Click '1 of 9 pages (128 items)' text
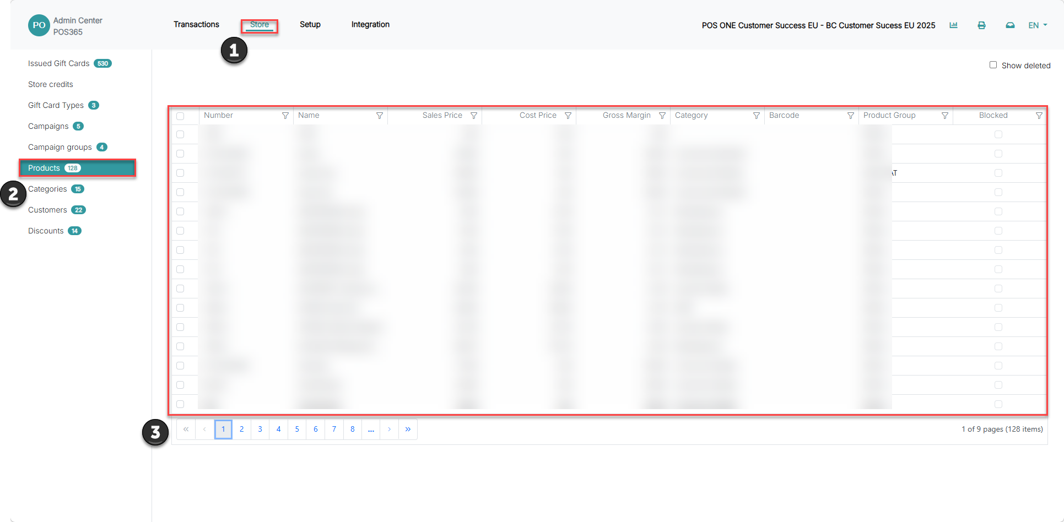Image resolution: width=1064 pixels, height=522 pixels. [x=1002, y=429]
